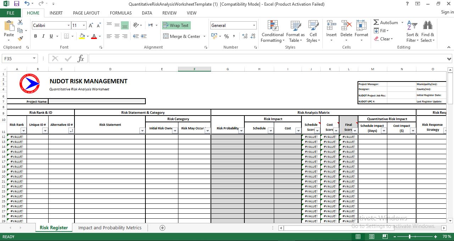Apply Percent Style formatting
The width and height of the screenshot is (454, 241).
[x=226, y=36]
